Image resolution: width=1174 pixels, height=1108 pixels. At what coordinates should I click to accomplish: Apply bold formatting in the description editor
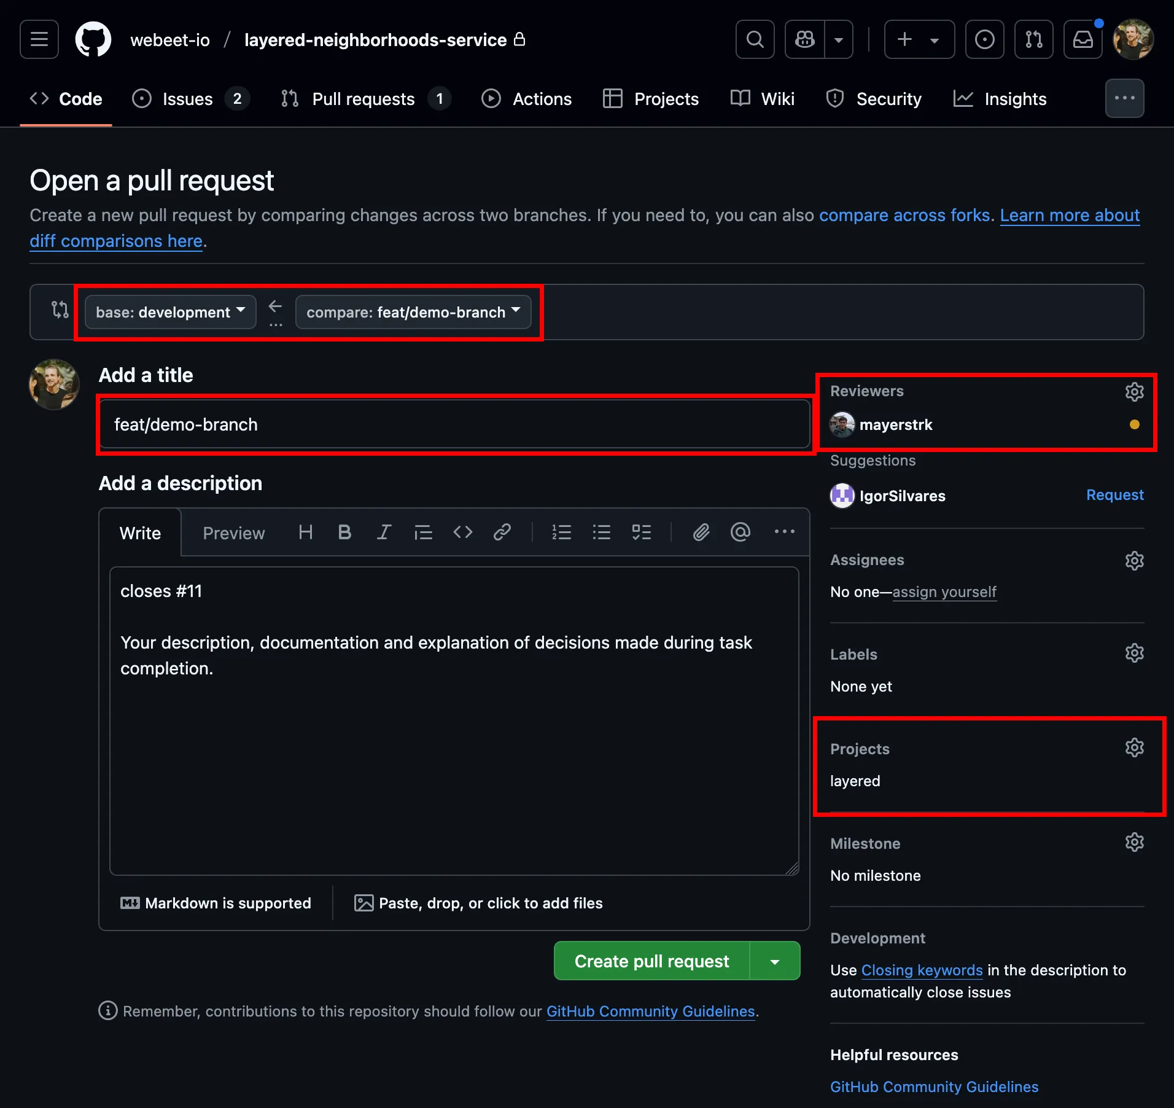(344, 532)
